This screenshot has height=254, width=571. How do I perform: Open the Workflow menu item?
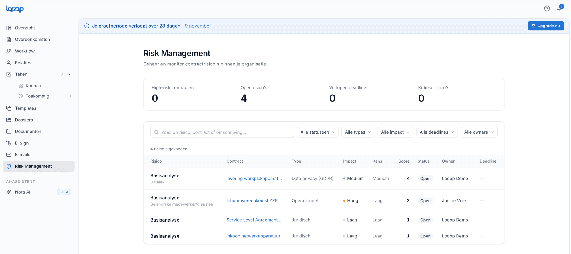point(39,51)
